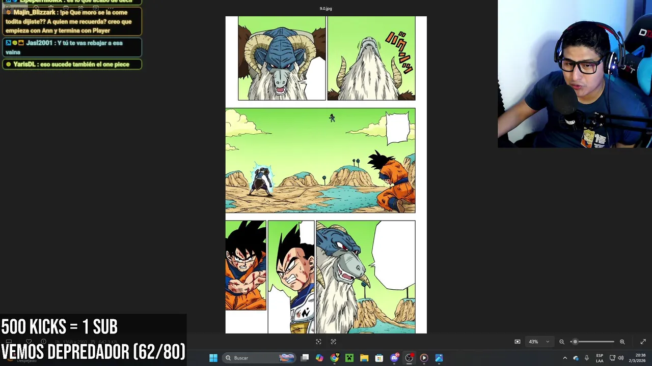Click the visual search scan icon
Image resolution: width=652 pixels, height=366 pixels.
[318, 342]
